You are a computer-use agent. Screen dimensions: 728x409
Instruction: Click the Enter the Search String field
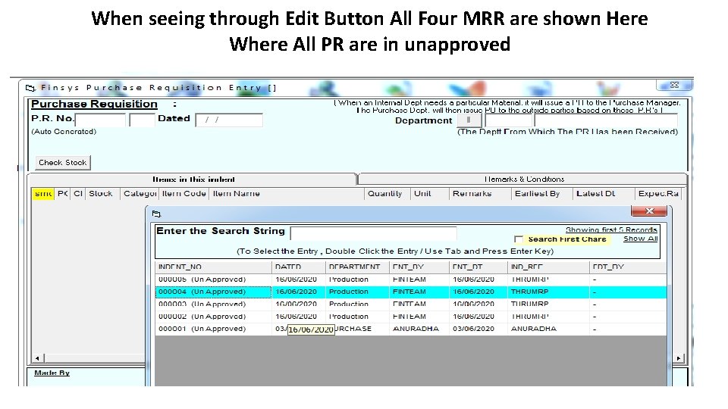(x=373, y=233)
